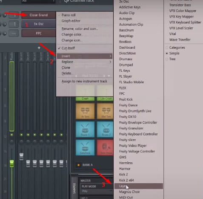Trigger the Snare 2 pad in FPC
The width and height of the screenshot is (203, 199).
point(105,129)
